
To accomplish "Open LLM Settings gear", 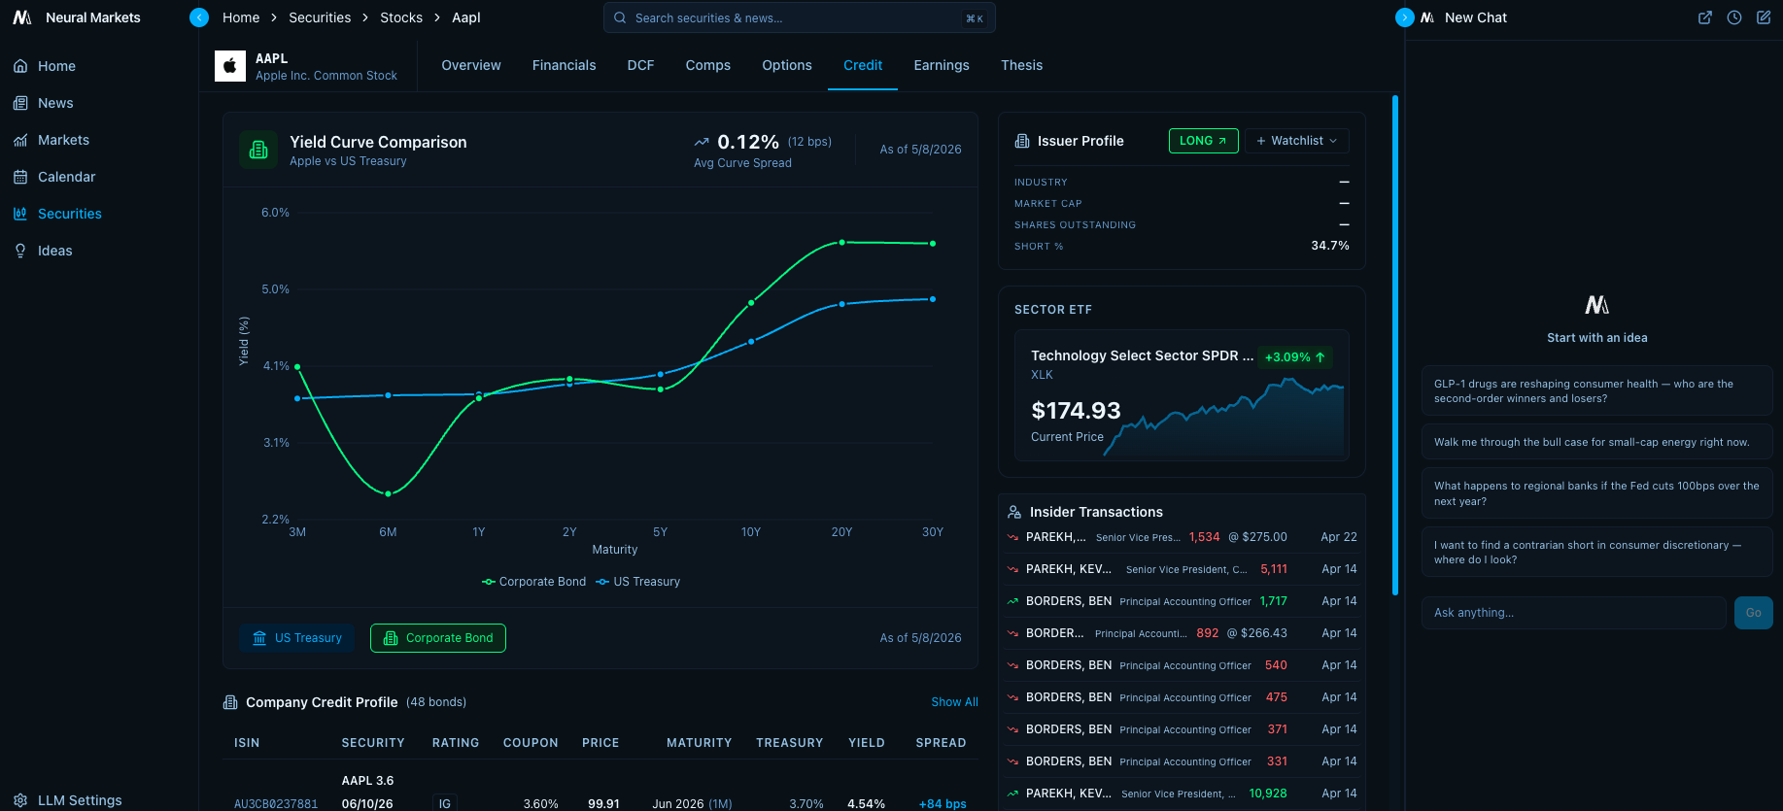I will click(20, 800).
